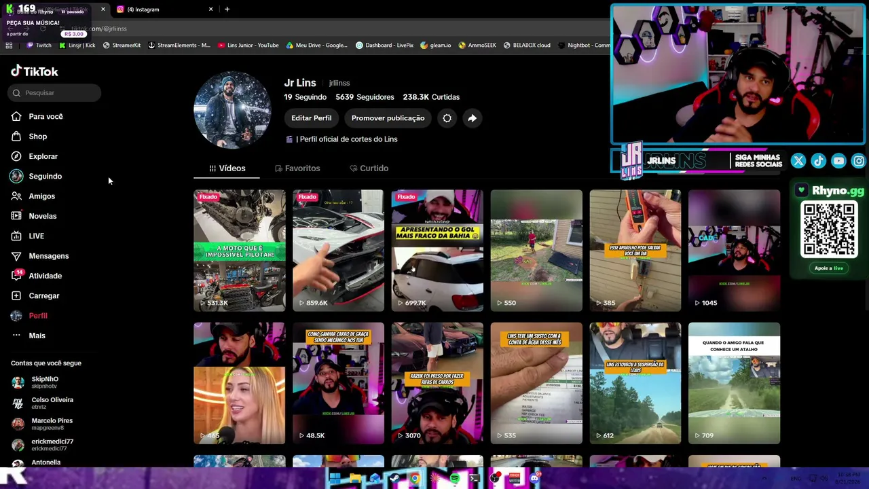
Task: Open Marcelo Pires followed account
Action: [42, 424]
